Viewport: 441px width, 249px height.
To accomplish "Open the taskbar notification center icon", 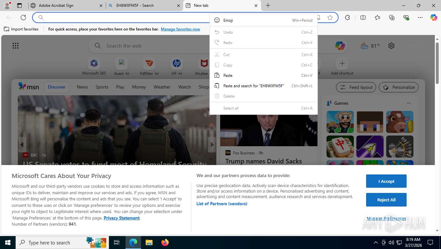I will (x=430, y=243).
